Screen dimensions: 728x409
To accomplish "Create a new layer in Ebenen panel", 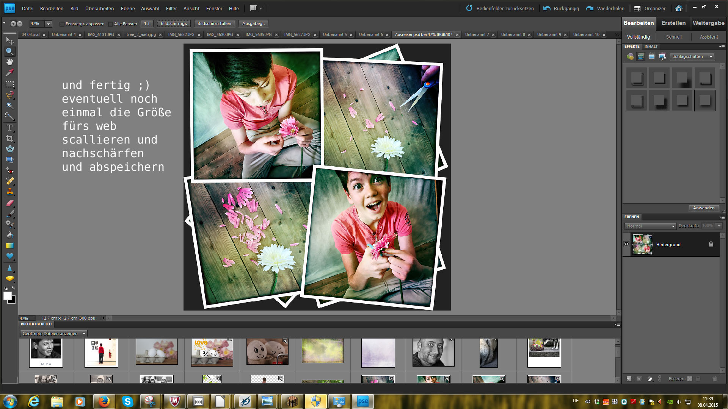I will pyautogui.click(x=629, y=378).
